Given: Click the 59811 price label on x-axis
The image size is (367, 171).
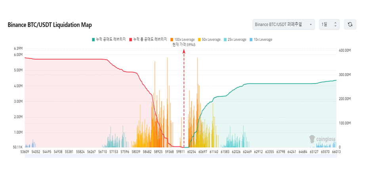Looking at the screenshot, I should pos(180,152).
